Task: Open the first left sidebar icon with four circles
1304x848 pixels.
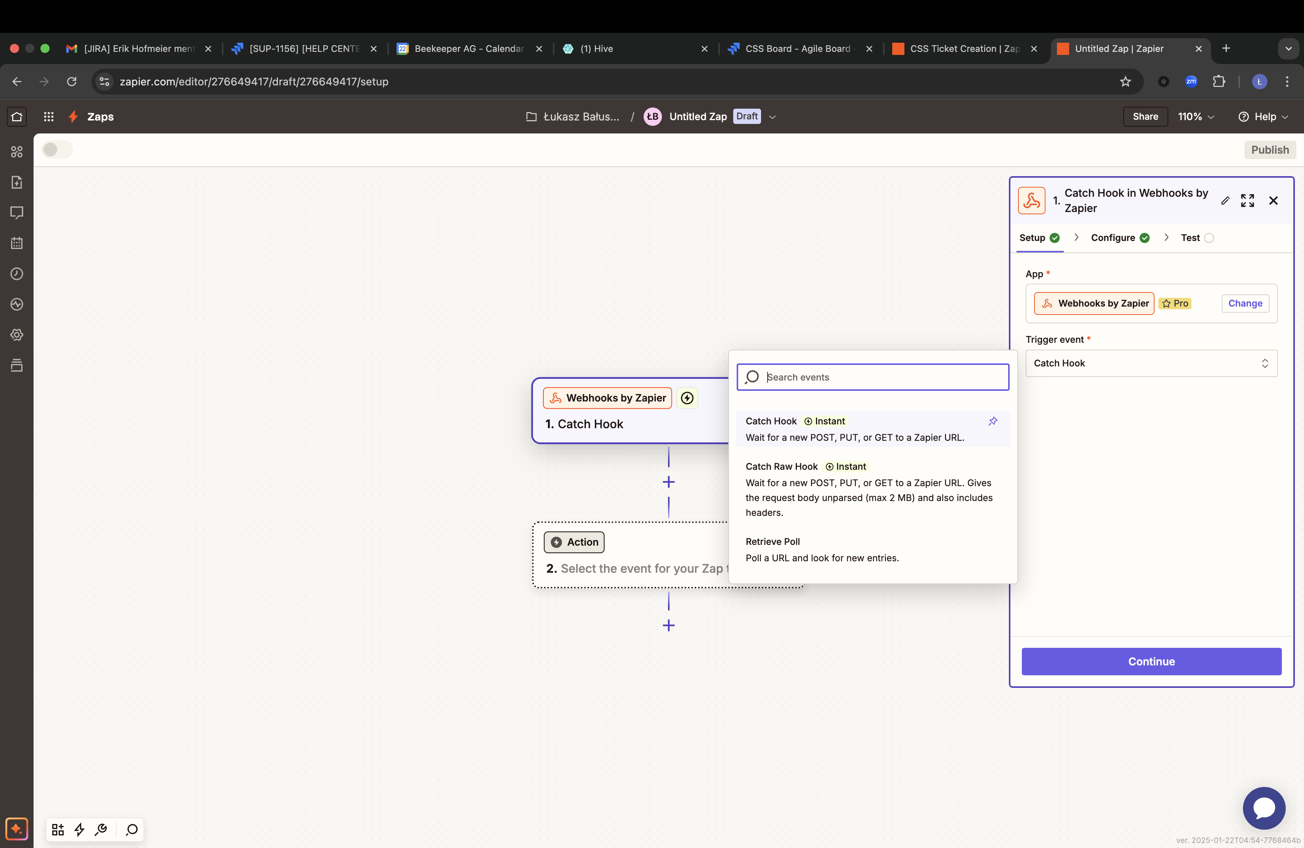Action: [17, 152]
